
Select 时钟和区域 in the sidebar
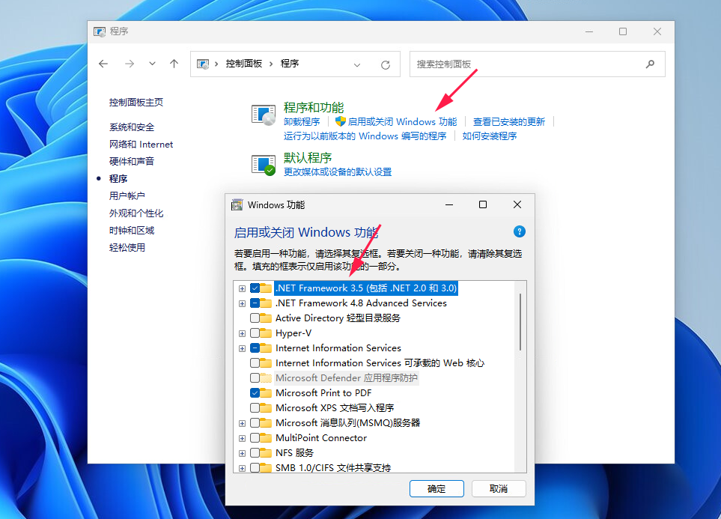(132, 231)
